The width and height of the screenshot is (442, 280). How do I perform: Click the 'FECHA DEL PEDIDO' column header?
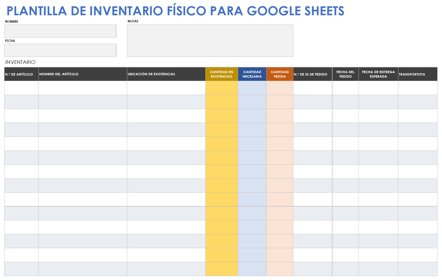coord(345,74)
